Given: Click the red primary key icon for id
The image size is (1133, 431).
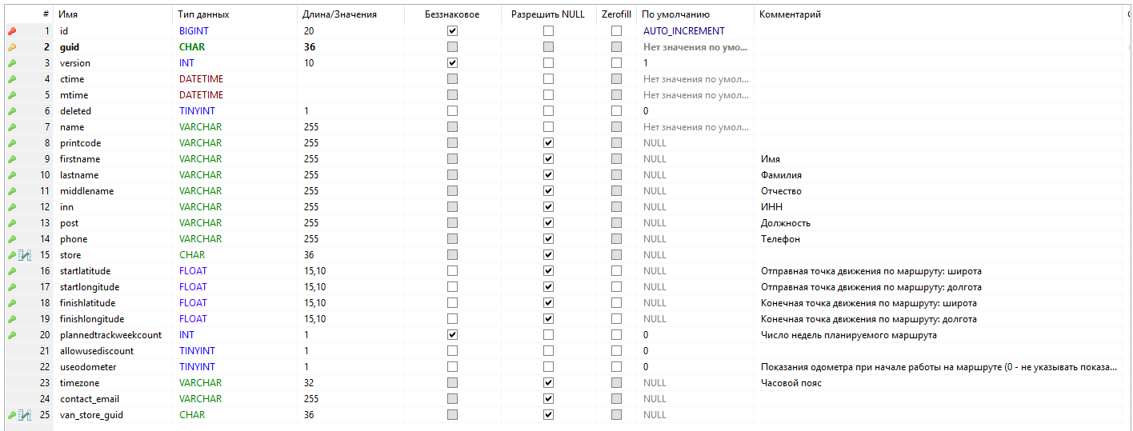Looking at the screenshot, I should pyautogui.click(x=11, y=31).
